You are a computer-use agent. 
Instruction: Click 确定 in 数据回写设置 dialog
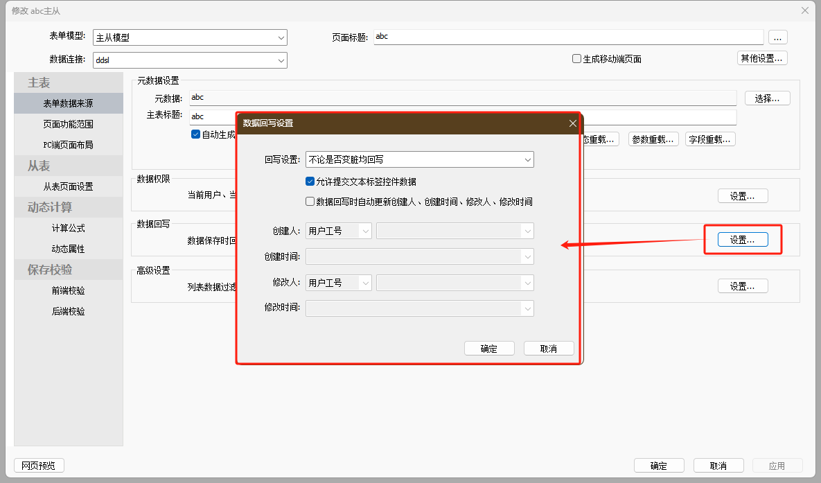489,349
